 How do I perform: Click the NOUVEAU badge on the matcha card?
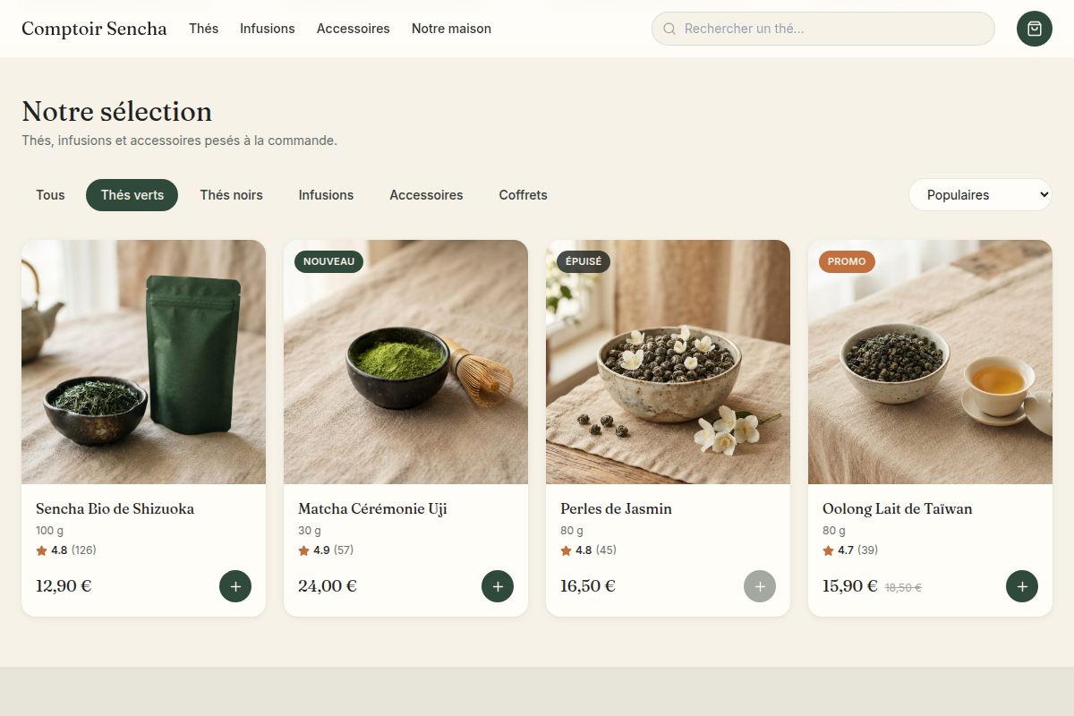(x=328, y=261)
